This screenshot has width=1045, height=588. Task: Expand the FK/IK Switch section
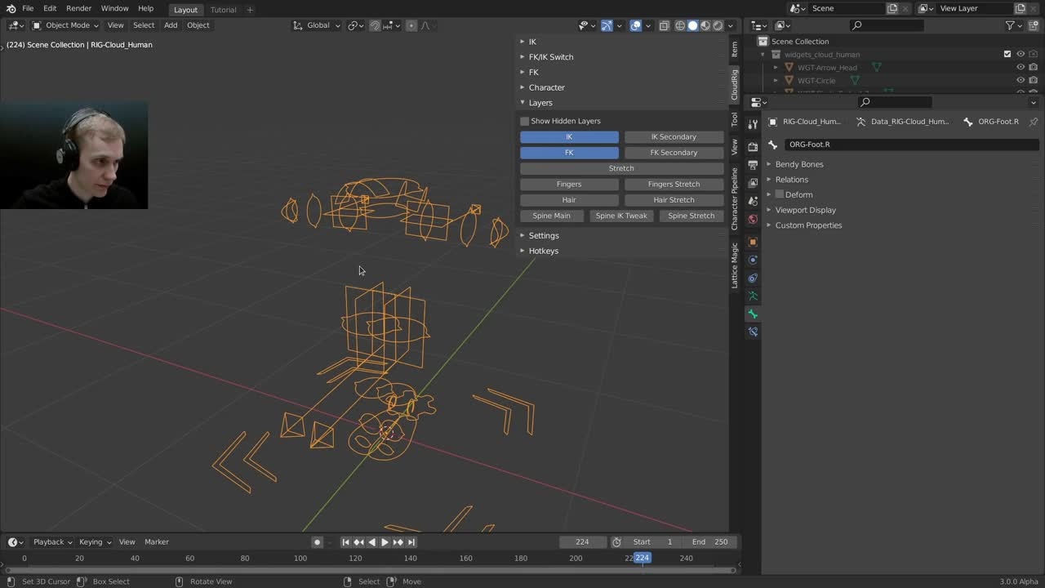tap(551, 57)
